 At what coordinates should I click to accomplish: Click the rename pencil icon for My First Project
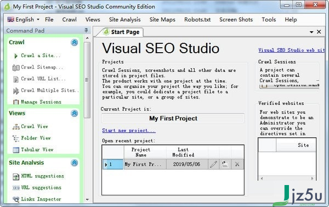click(x=213, y=164)
